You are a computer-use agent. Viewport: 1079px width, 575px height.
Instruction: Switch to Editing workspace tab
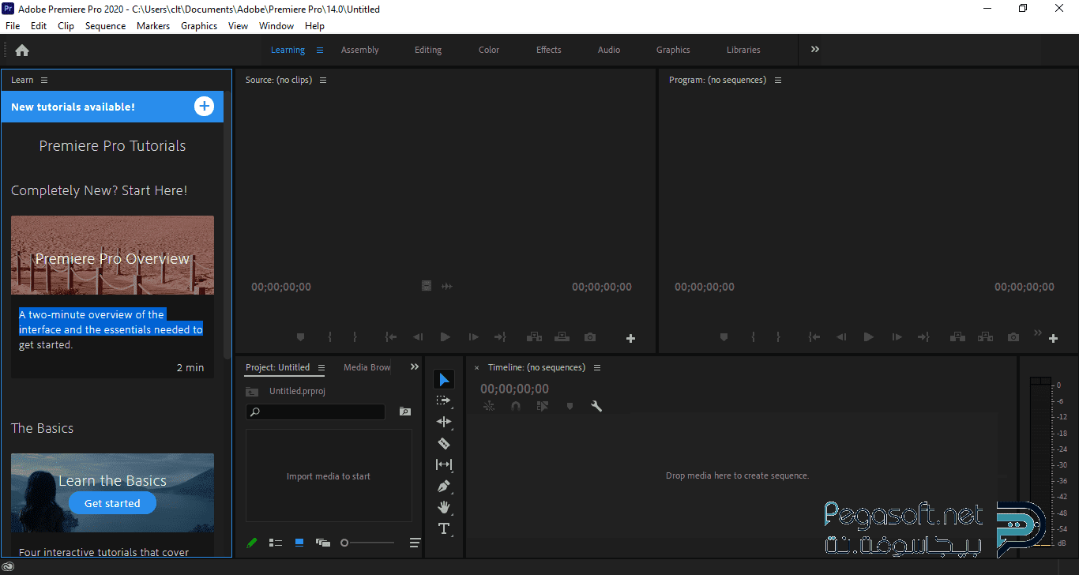[x=428, y=50]
